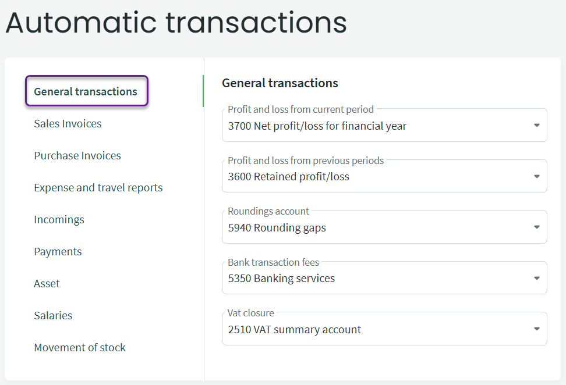
Task: Go to Sales Invoices settings
Action: coord(68,123)
